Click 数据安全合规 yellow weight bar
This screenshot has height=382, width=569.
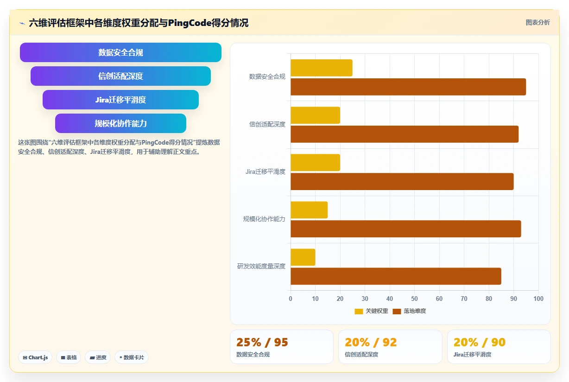322,68
